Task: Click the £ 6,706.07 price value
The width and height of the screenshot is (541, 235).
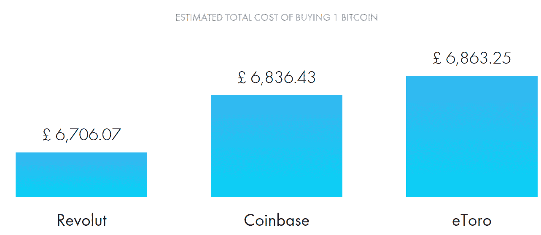Action: coord(81,135)
